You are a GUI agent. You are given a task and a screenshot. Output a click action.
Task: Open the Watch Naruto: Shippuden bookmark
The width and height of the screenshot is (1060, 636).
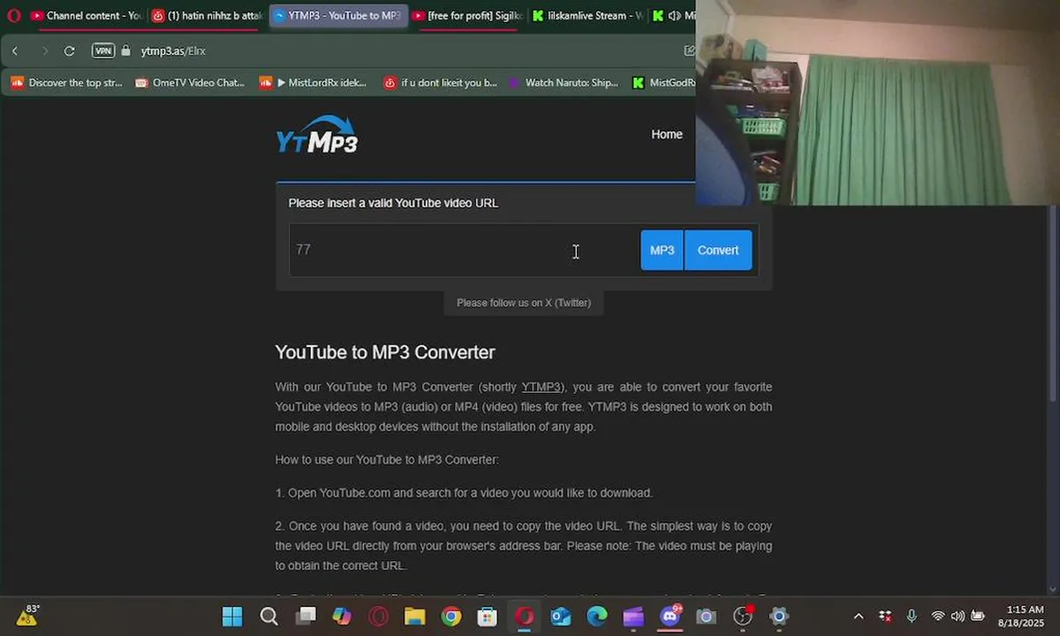[x=564, y=83]
